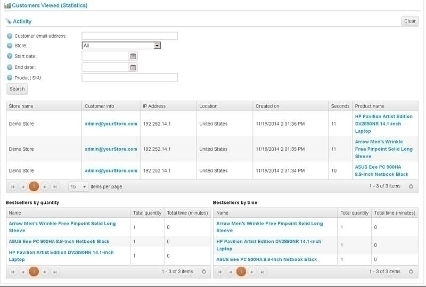Open admin@yourStore.com link in 2:01:35 PM row
The width and height of the screenshot is (426, 287).
111,149
